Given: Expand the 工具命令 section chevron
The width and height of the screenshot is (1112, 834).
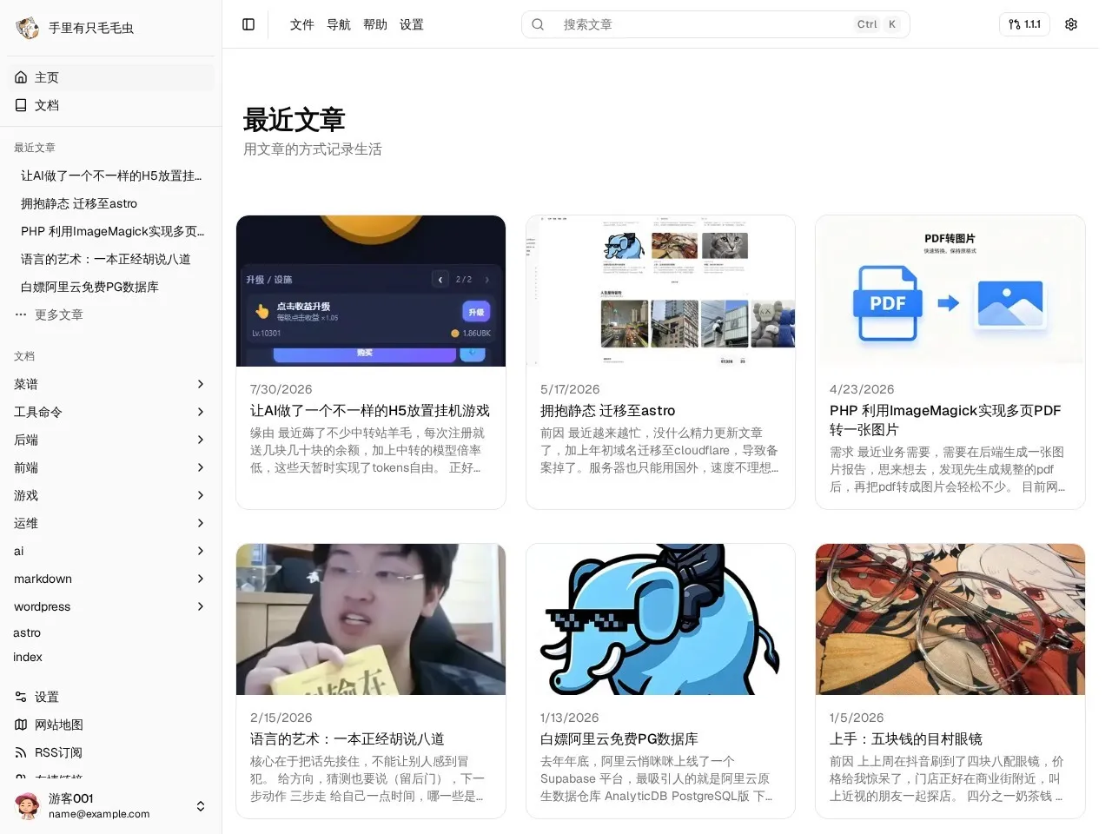Looking at the screenshot, I should (x=201, y=412).
